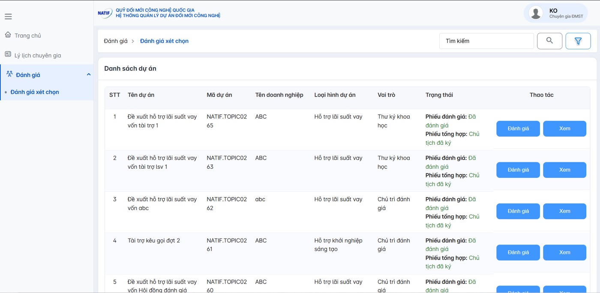Click Đánh giá button for TOPIC0261 row

pyautogui.click(x=518, y=252)
